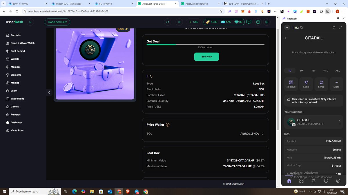Expand the AbdtGt...5HDo wallet chevron
348x195 pixels.
(263, 133)
